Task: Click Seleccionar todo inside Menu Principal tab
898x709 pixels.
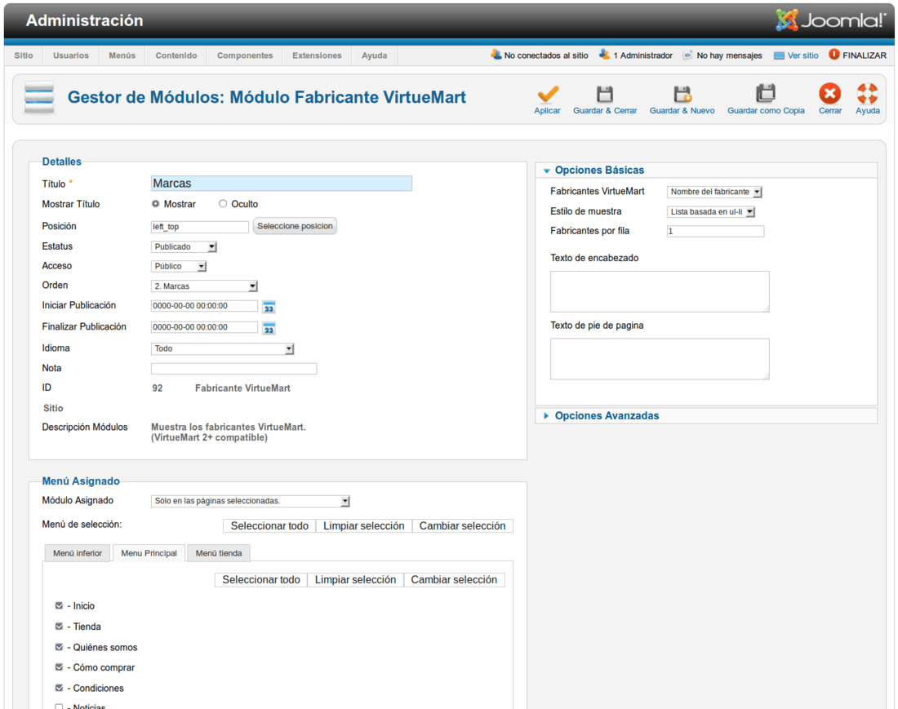Action: (261, 579)
